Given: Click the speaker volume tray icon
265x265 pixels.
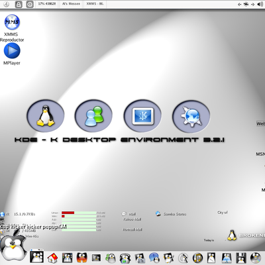Looking at the screenshot, I should click(260, 4).
